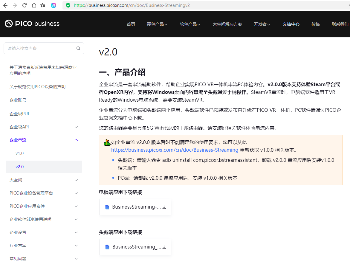Expand 常见问题 sidebar section
The width and height of the screenshot is (350, 264).
(44, 258)
